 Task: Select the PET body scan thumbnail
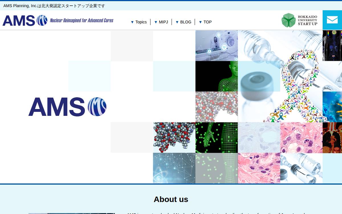(x=332, y=46)
